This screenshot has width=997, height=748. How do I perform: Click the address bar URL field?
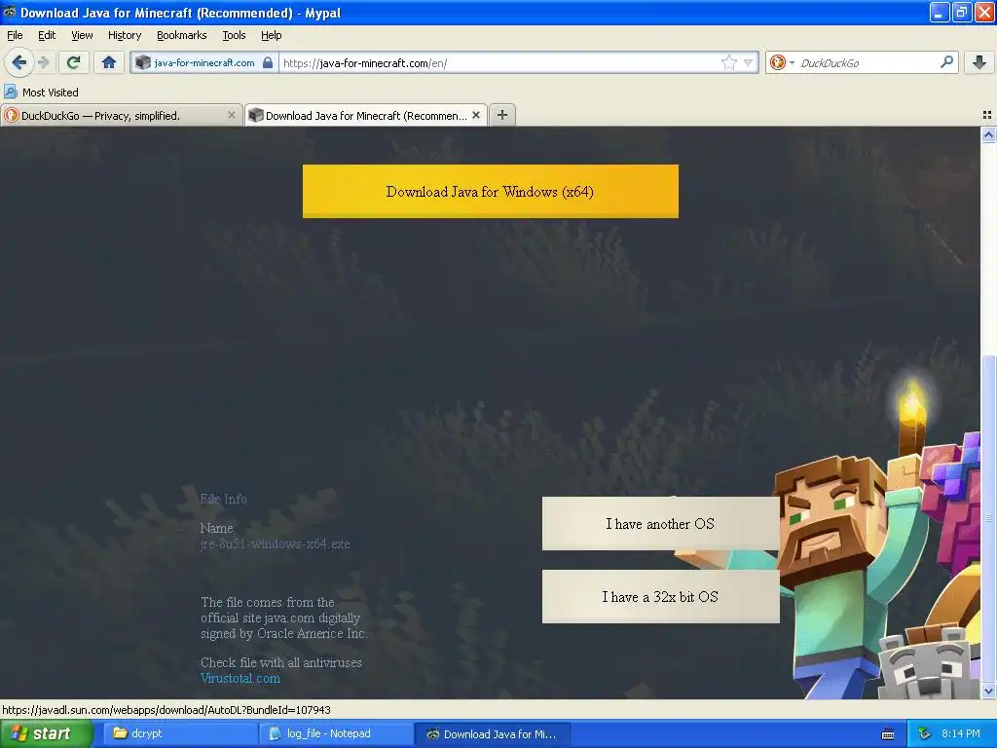[500, 62]
